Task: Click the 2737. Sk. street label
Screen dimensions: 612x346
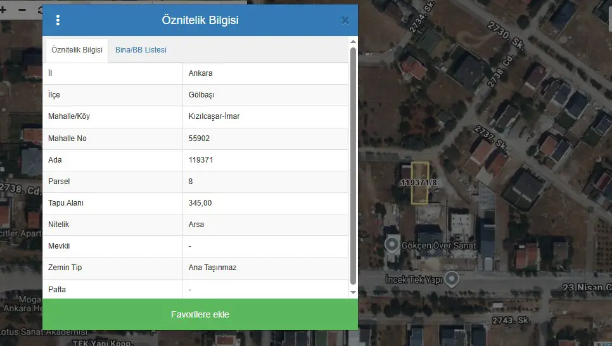Action: pyautogui.click(x=490, y=139)
